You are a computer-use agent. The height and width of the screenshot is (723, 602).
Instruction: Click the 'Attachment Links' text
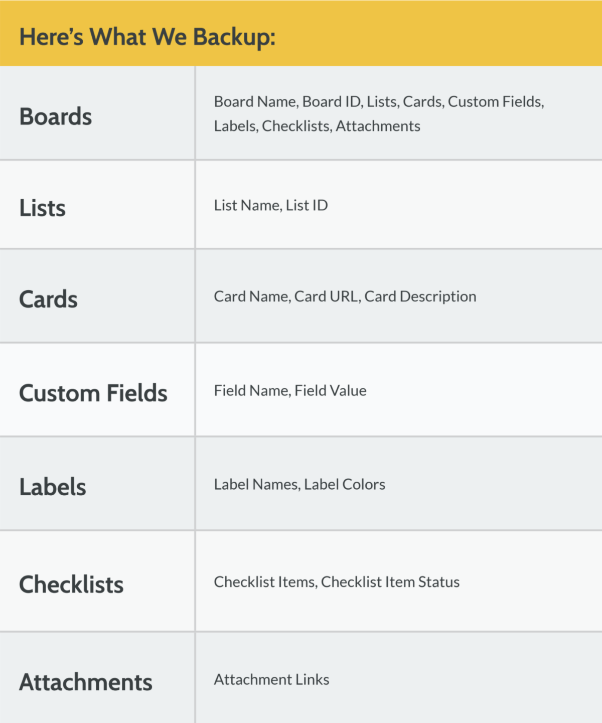(271, 679)
